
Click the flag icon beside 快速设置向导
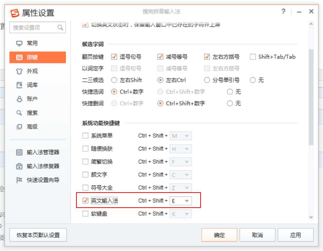tap(19, 180)
